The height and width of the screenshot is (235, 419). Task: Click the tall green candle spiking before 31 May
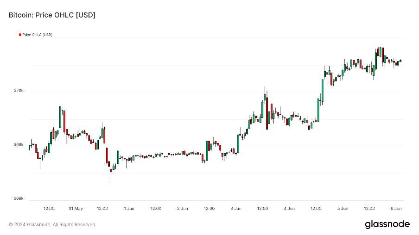[60, 117]
